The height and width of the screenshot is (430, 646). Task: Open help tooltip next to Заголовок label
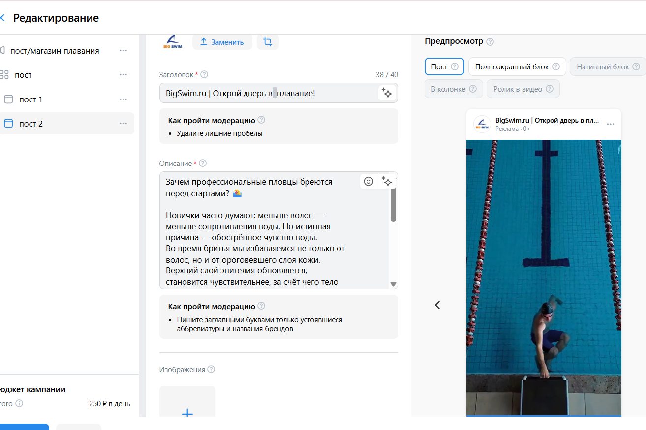[204, 75]
